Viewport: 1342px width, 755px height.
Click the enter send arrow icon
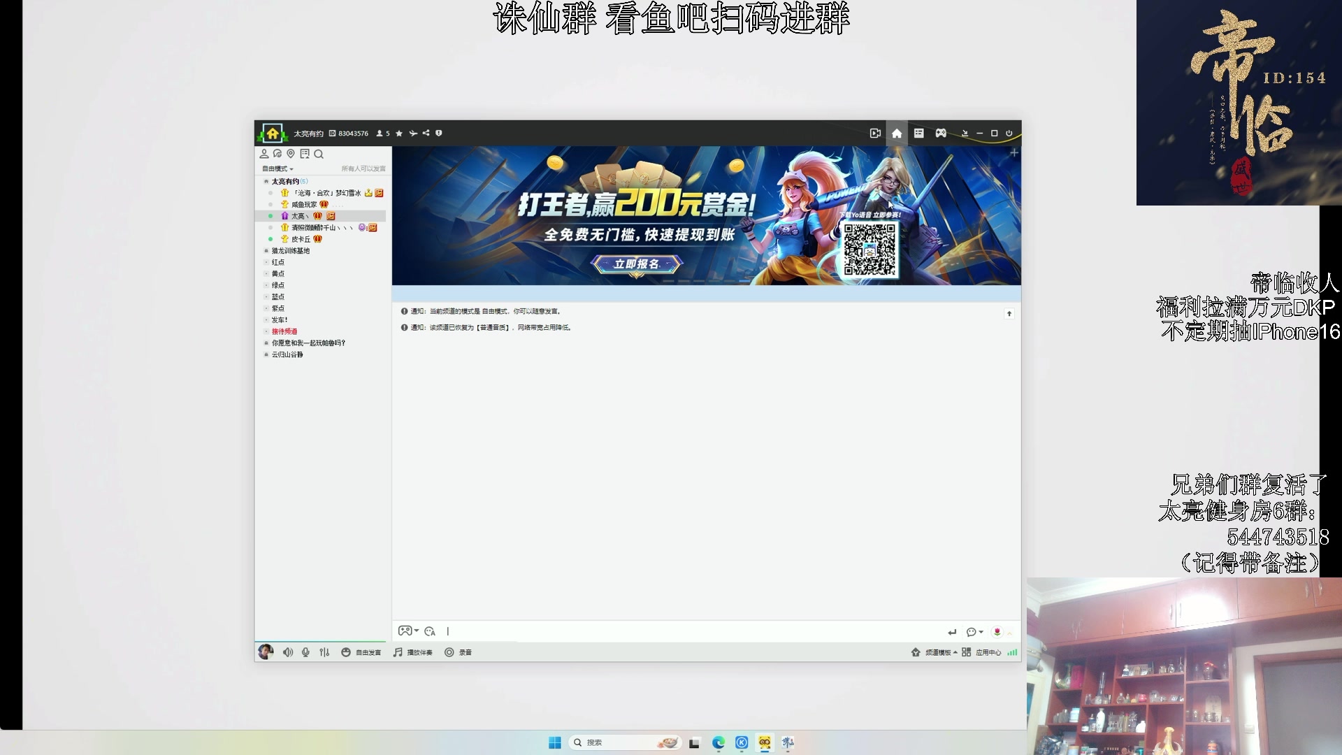click(952, 632)
